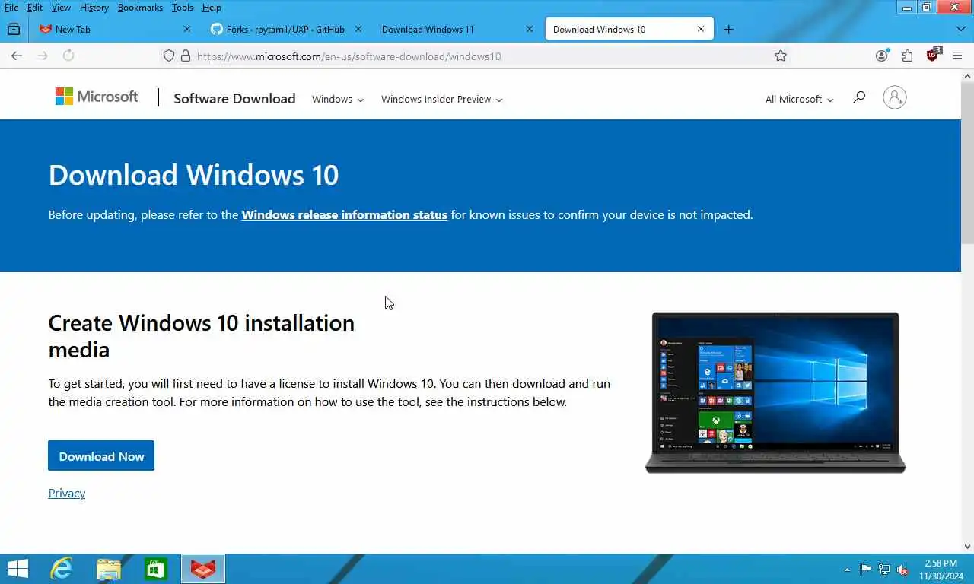Click the Software Download heading link
This screenshot has width=974, height=584.
tap(234, 98)
